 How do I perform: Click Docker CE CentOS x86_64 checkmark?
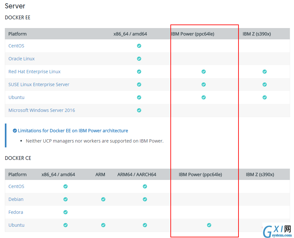[x=66, y=186]
